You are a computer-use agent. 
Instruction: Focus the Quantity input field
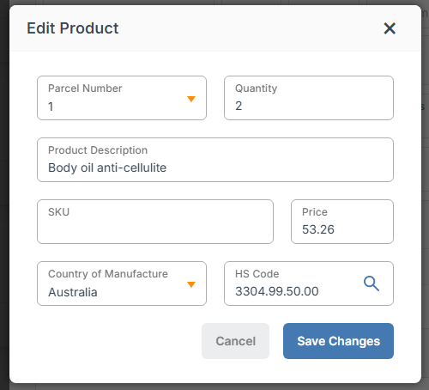309,98
